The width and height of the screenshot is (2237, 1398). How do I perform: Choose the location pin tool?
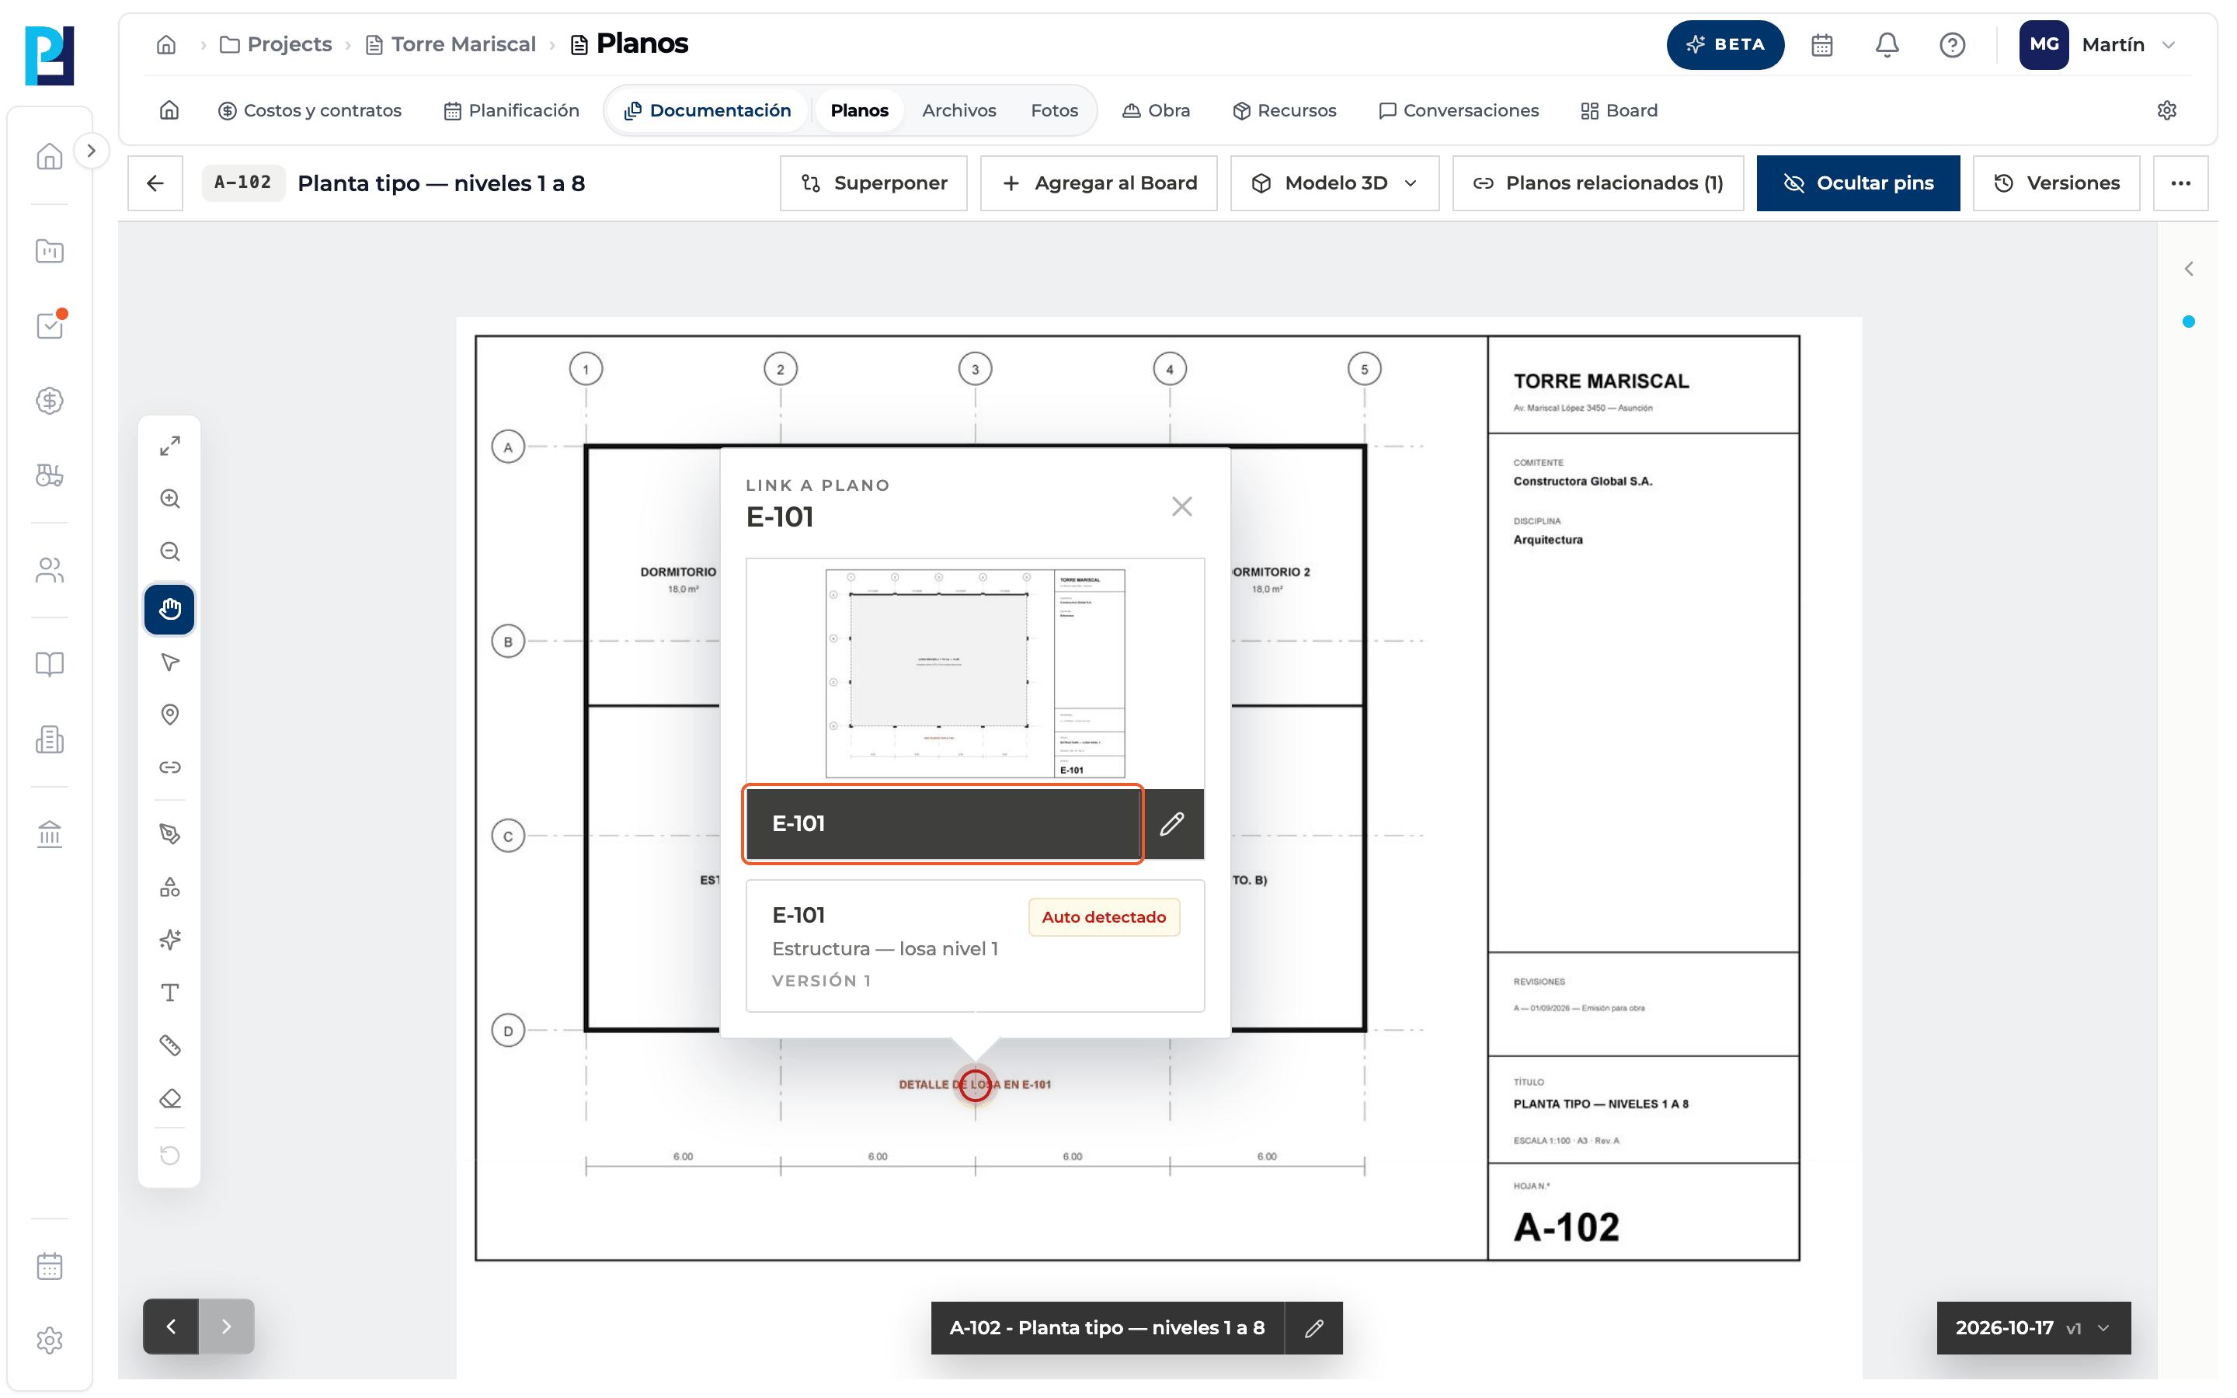click(x=169, y=715)
